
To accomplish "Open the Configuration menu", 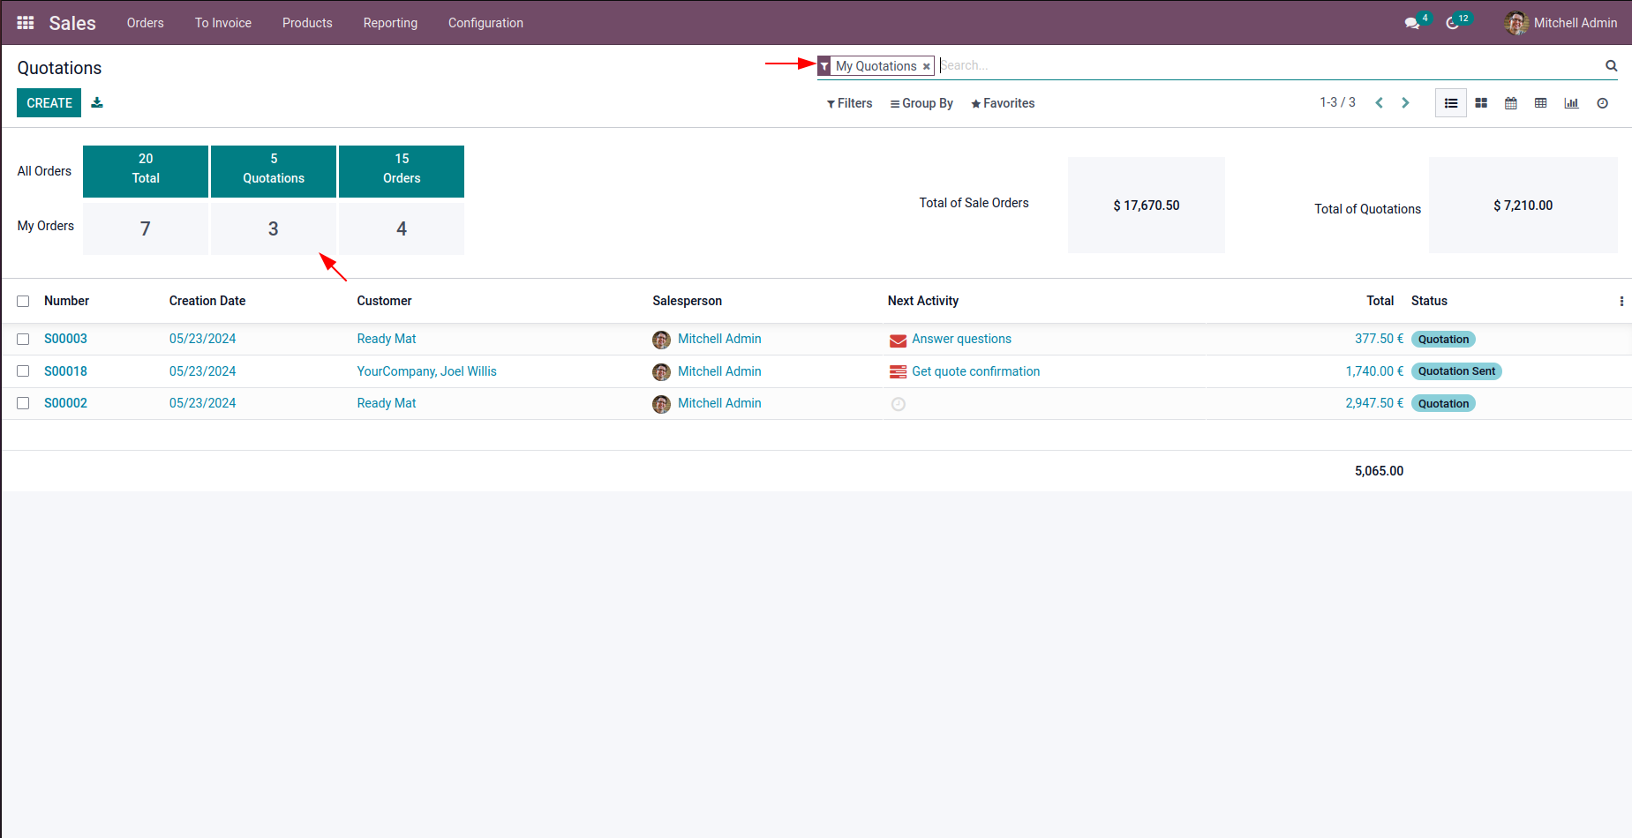I will (x=485, y=23).
